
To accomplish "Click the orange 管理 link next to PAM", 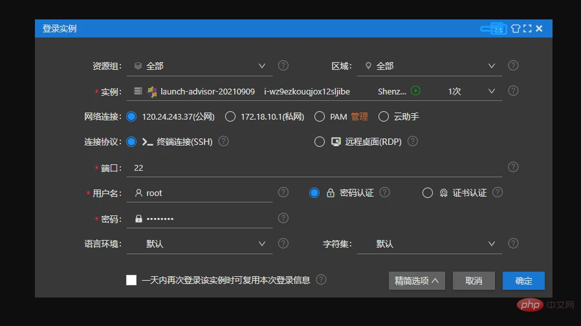I will tap(359, 116).
